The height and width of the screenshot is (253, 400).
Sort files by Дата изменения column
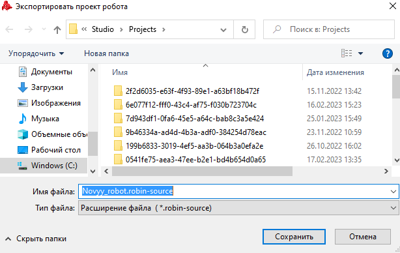point(336,72)
